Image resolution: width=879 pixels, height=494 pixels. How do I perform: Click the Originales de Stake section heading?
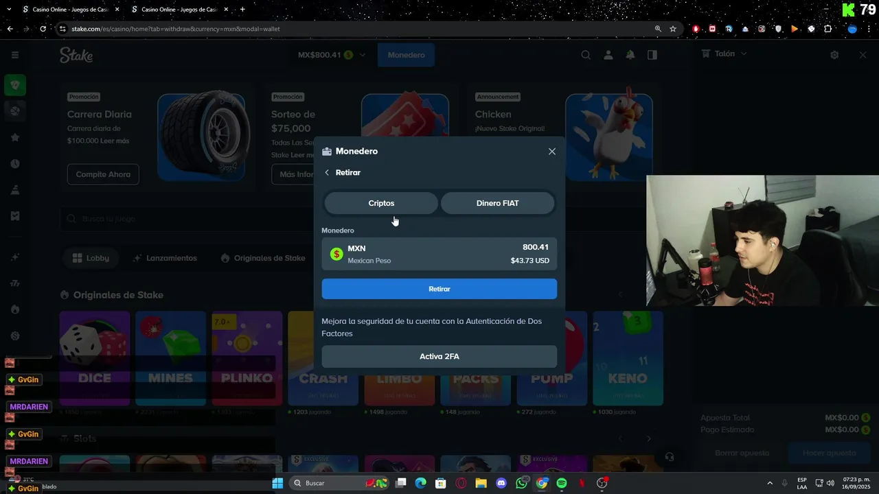pos(118,295)
